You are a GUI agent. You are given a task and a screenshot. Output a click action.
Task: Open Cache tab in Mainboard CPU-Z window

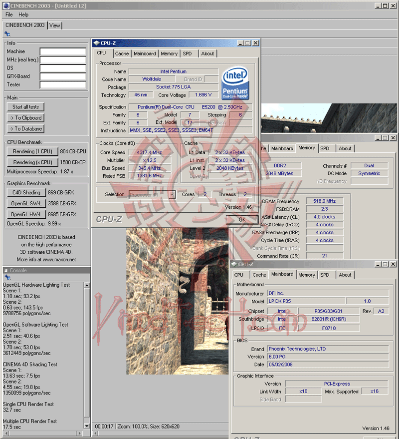click(259, 275)
